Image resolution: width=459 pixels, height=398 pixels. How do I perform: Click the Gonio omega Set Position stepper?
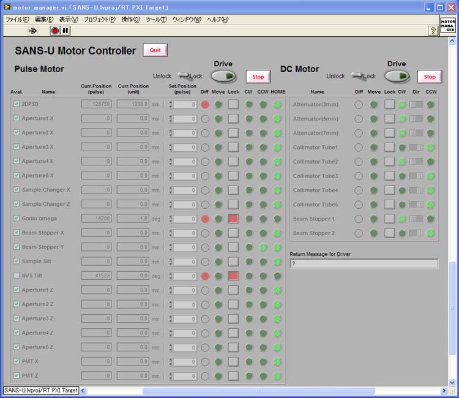[170, 219]
